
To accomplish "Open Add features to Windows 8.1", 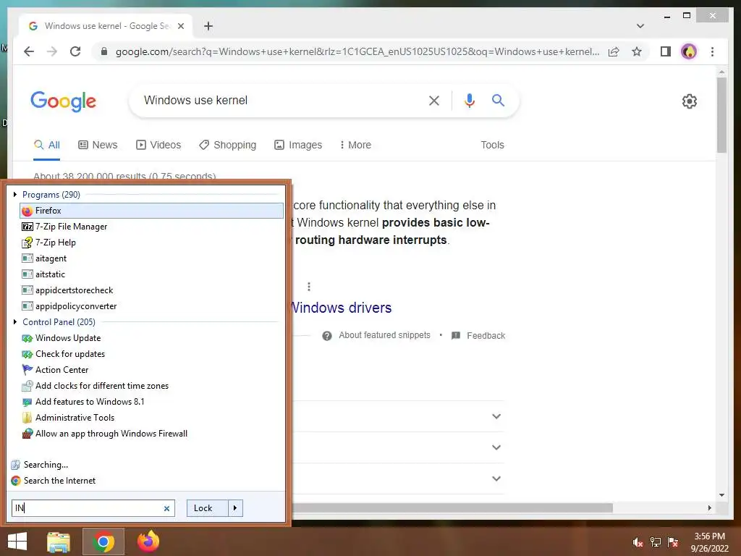I will pyautogui.click(x=151, y=402).
